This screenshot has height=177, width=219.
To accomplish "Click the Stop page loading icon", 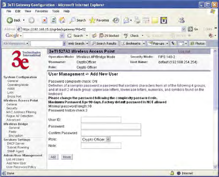I will pyautogui.click(x=44, y=20).
